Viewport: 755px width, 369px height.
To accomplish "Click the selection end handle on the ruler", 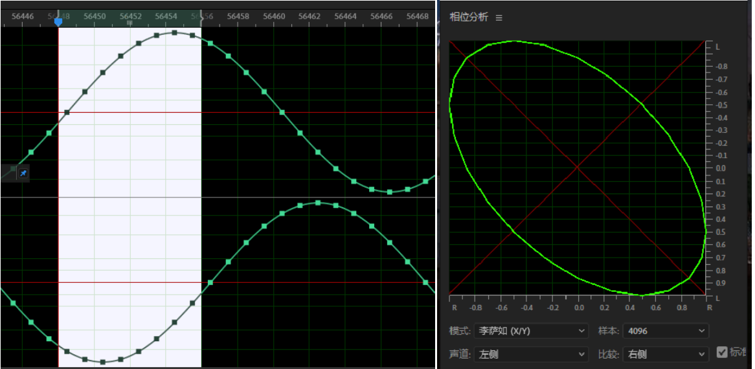I will [201, 17].
